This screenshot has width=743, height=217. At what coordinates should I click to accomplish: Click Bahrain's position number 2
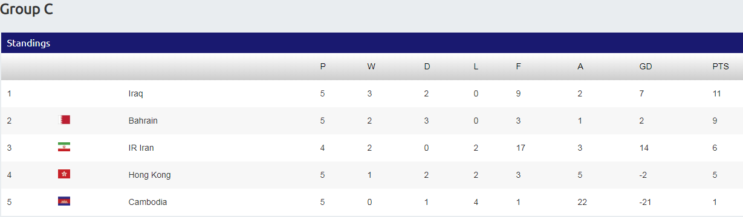coord(9,121)
